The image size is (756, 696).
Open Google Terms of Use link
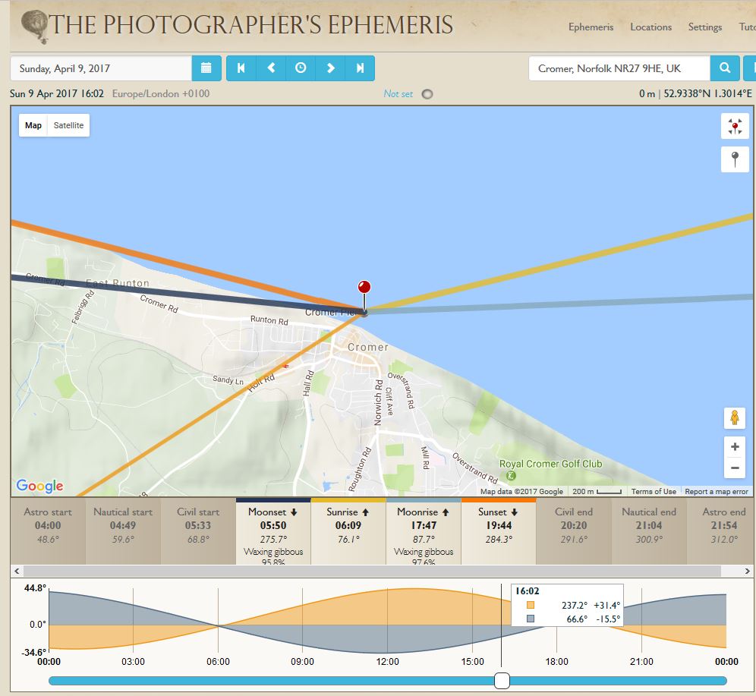click(x=653, y=492)
